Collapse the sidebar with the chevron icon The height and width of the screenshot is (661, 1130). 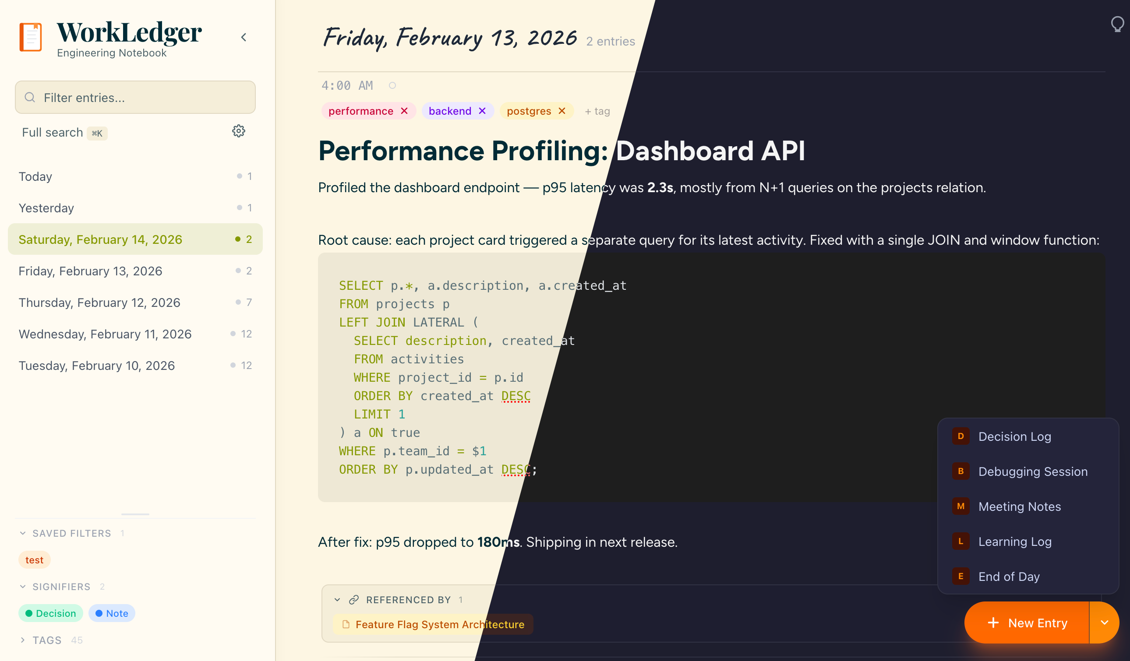(x=244, y=38)
